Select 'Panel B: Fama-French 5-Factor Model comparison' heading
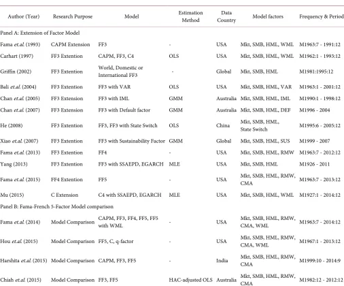344x286 pixels. 56,206
